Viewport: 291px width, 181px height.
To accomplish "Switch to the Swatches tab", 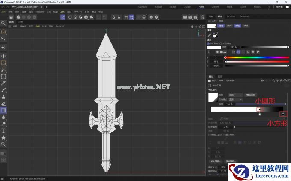I will [x=244, y=17].
